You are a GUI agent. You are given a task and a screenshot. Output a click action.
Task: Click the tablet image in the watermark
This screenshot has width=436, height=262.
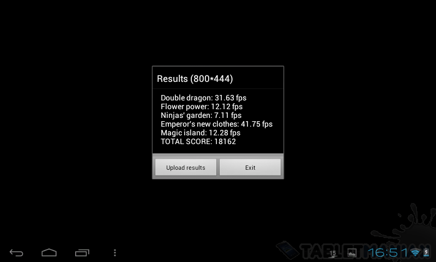click(x=287, y=250)
